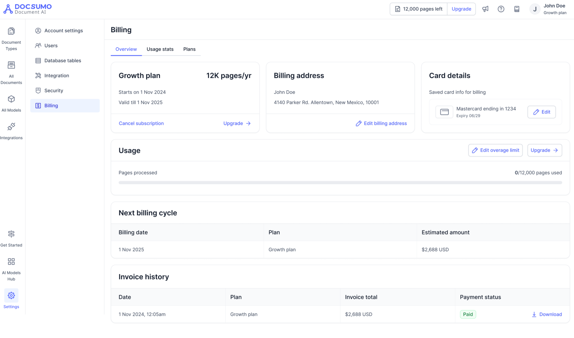Open the help question mark icon
574x338 pixels.
click(501, 9)
